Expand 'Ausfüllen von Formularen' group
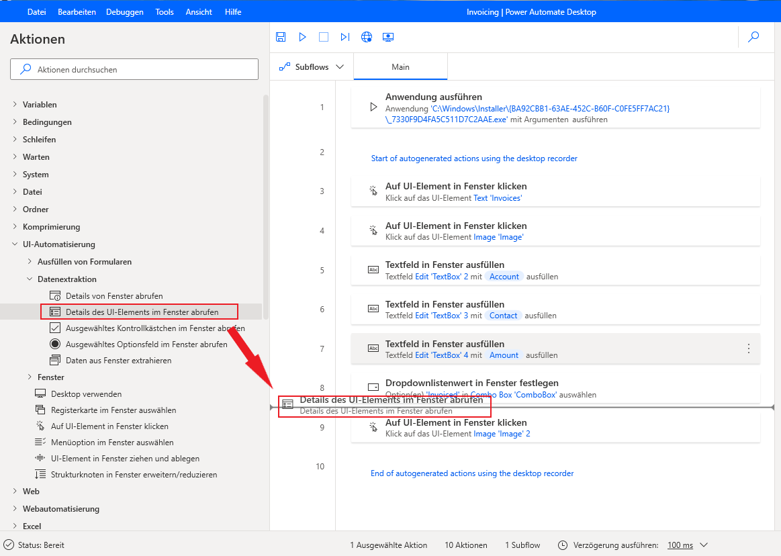 click(30, 261)
